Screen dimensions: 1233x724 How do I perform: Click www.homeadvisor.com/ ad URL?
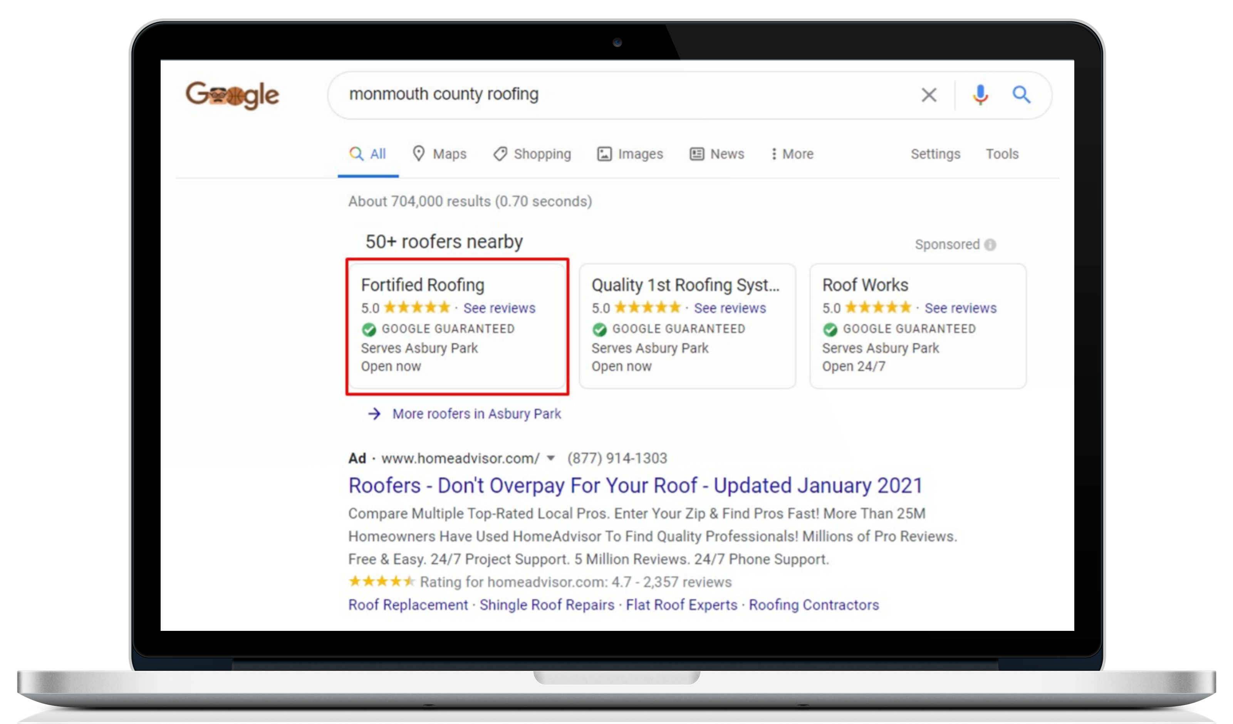(x=460, y=458)
